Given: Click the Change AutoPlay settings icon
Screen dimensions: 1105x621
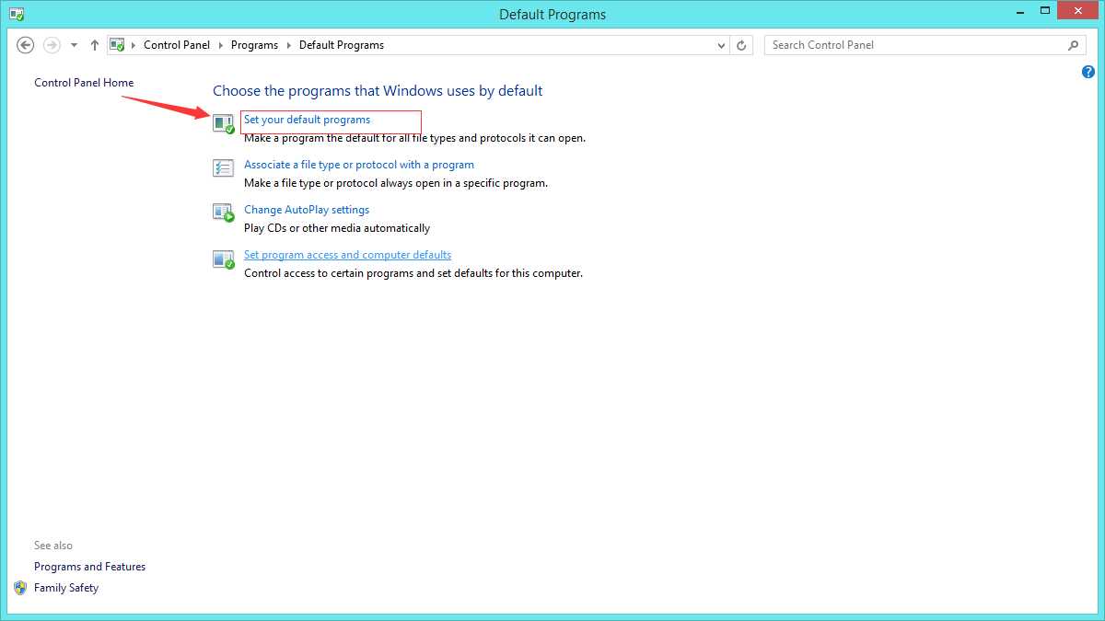Looking at the screenshot, I should click(x=224, y=213).
